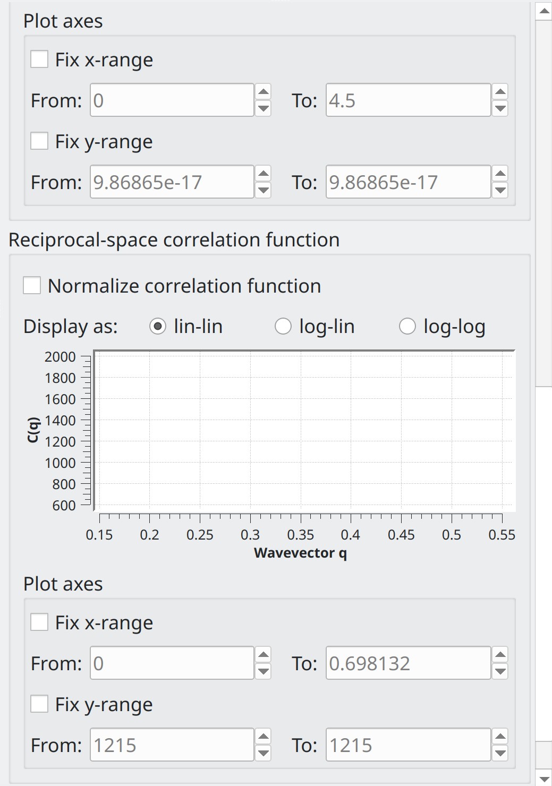The image size is (552, 786).
Task: Click the x-range To field showing 4.5
Action: click(x=407, y=100)
